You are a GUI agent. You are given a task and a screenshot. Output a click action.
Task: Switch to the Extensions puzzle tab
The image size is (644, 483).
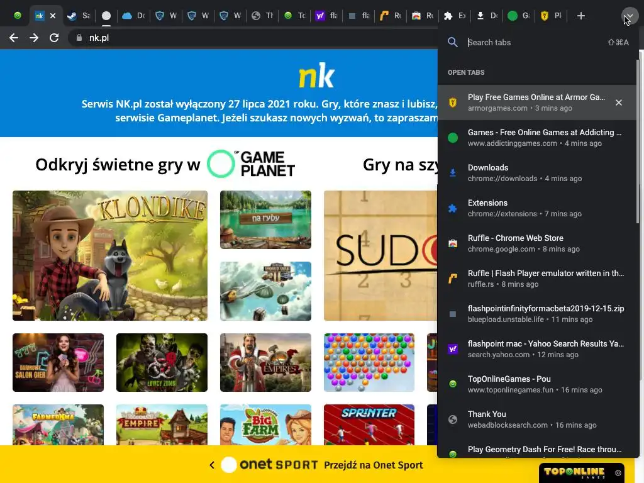[455, 16]
